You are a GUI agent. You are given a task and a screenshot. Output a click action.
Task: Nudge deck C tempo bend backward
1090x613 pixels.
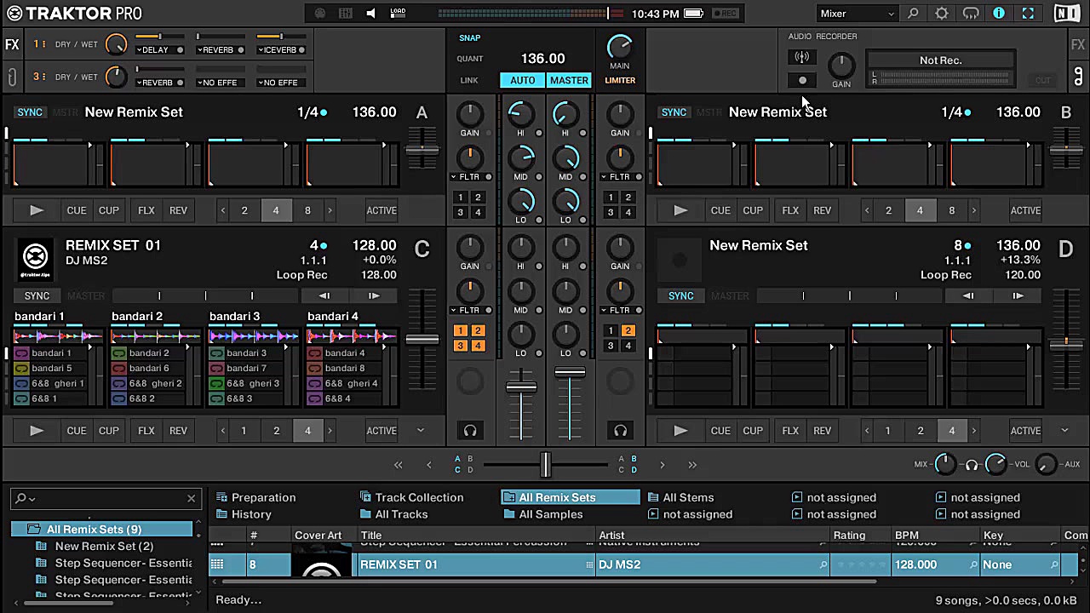click(x=324, y=295)
